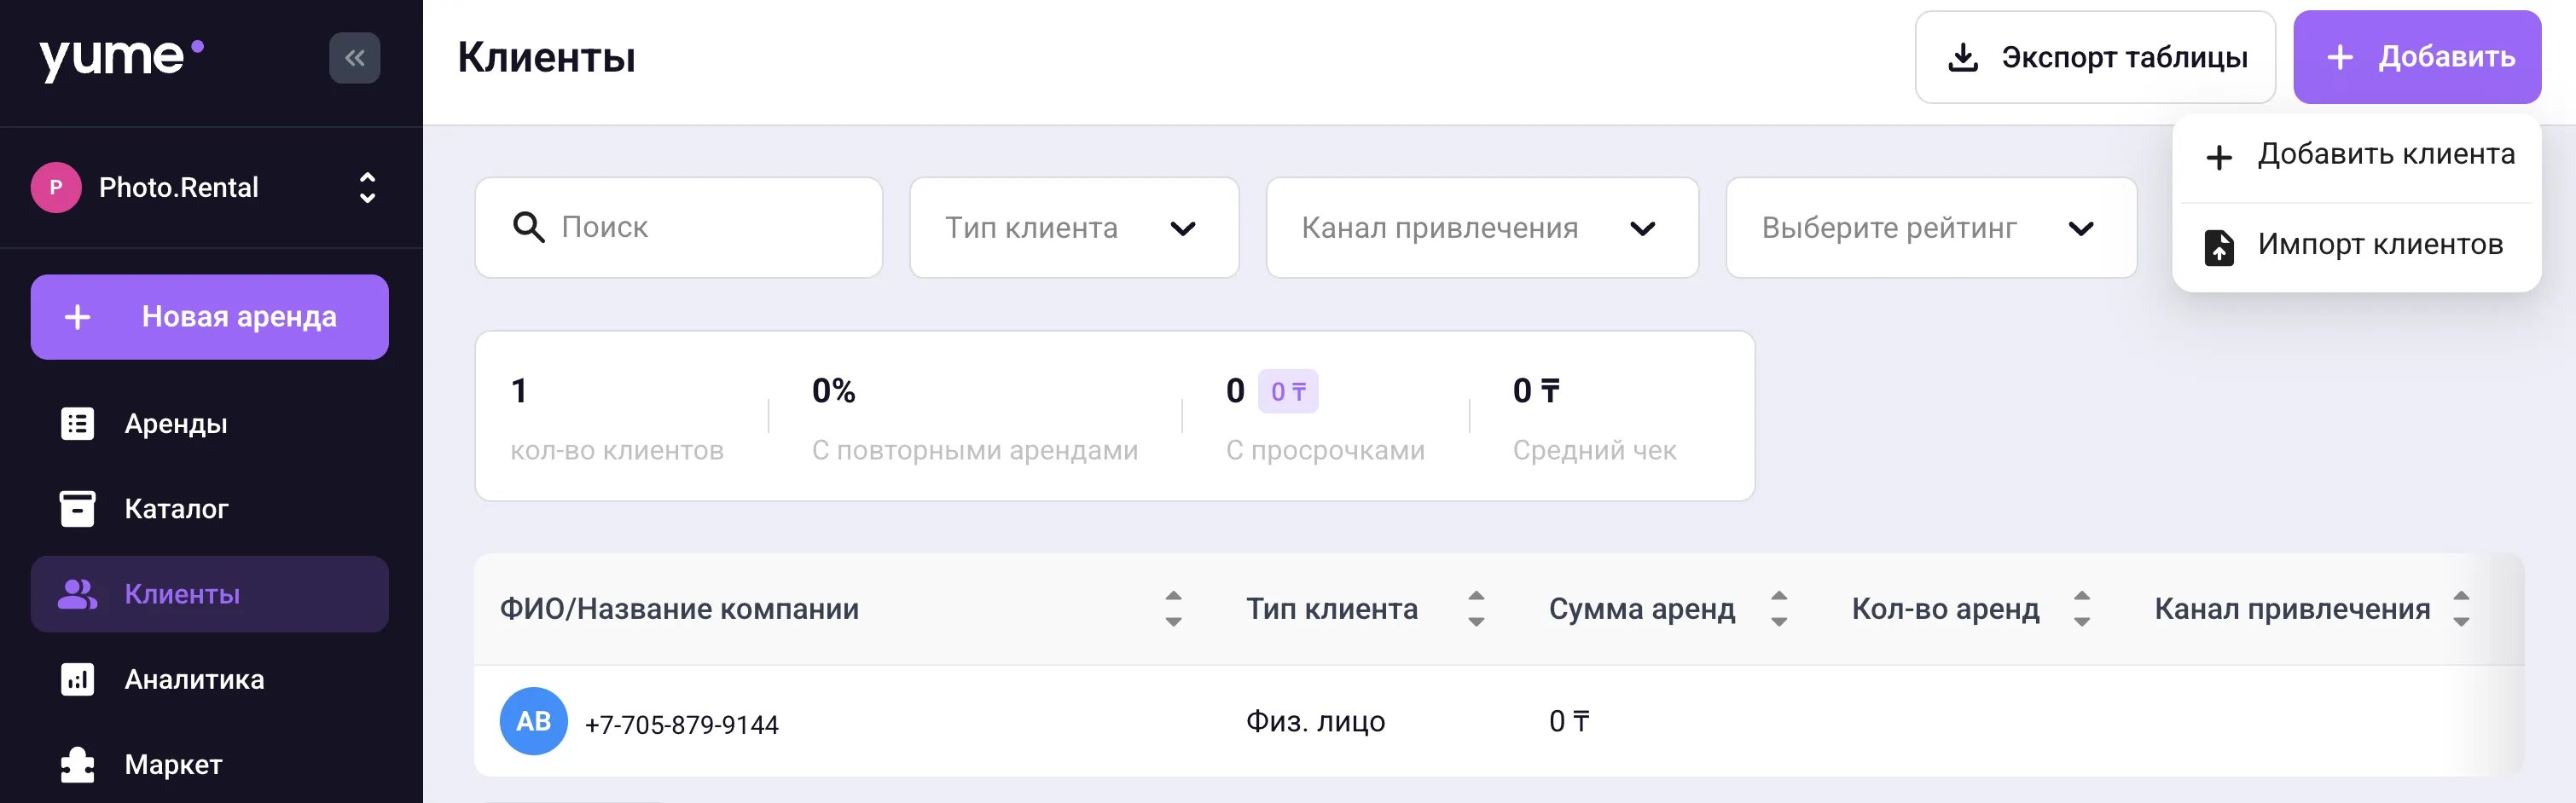Open Аренды section via list icon
Screen dimensions: 2576x803
tap(77, 424)
